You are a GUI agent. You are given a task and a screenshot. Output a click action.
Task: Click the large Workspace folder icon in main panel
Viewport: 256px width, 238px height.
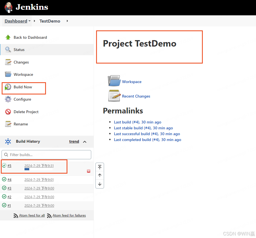pyautogui.click(x=114, y=81)
